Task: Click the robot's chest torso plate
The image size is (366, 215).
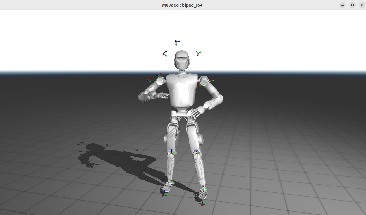Action: click(182, 89)
